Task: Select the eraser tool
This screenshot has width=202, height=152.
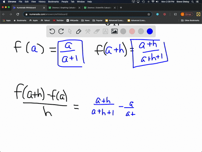Action: point(96,31)
